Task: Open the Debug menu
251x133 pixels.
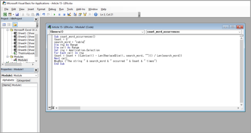Action: click(x=52, y=9)
